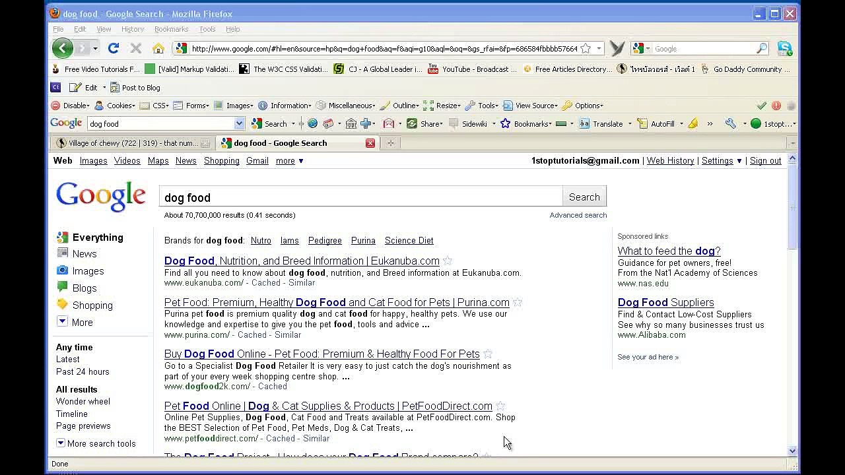Star the Eukanuba.com search result

(448, 261)
